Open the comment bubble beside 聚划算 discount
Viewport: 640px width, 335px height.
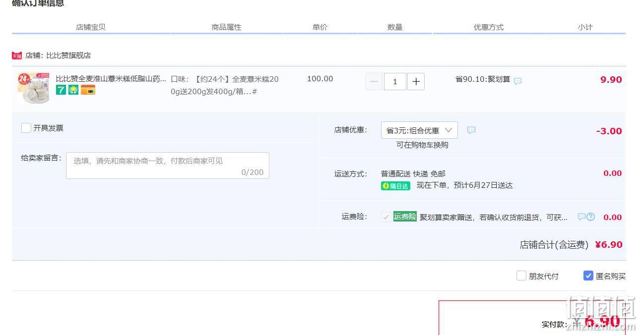tap(517, 81)
